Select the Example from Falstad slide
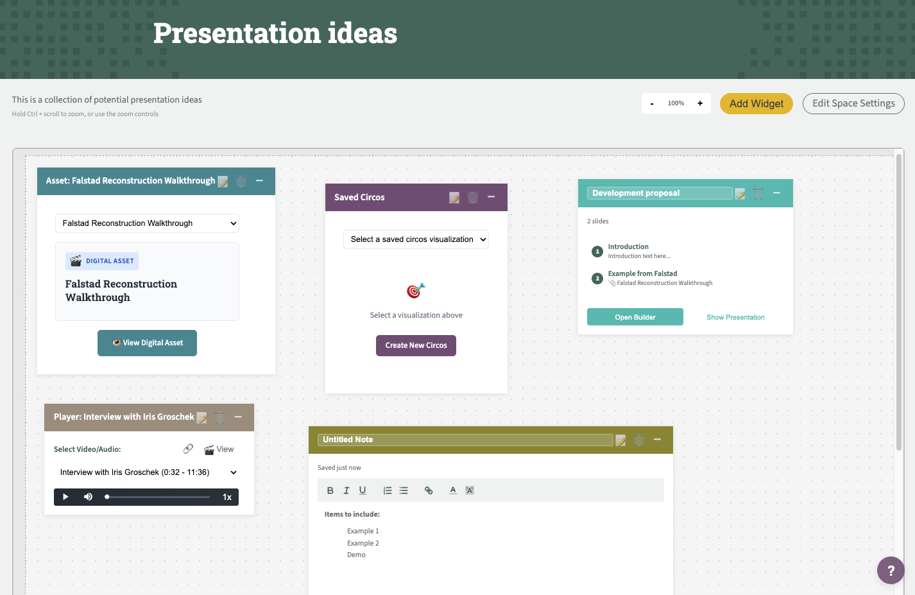The height and width of the screenshot is (595, 915). [642, 274]
